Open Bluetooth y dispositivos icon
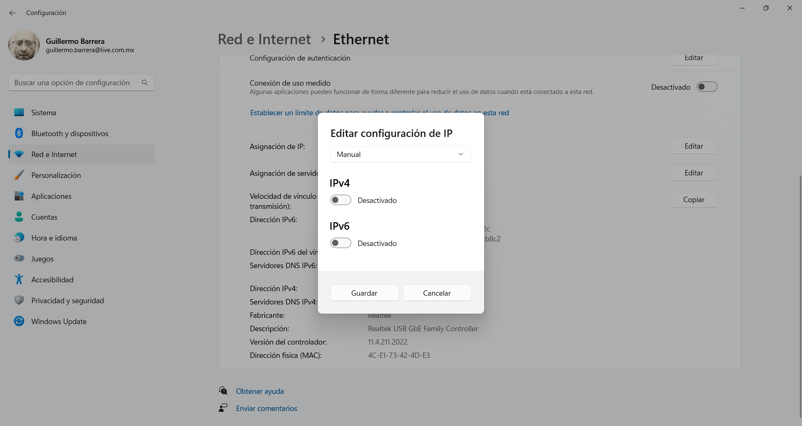The image size is (802, 426). (19, 133)
